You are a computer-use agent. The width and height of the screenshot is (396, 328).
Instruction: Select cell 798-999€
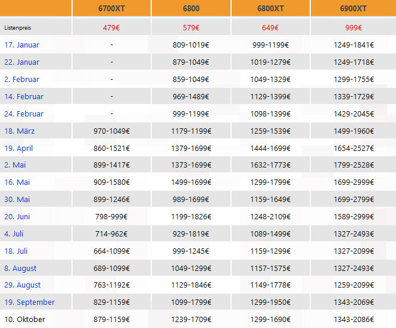(x=111, y=216)
